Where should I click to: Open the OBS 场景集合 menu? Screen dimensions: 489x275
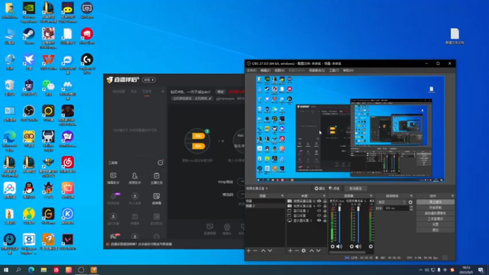click(317, 70)
